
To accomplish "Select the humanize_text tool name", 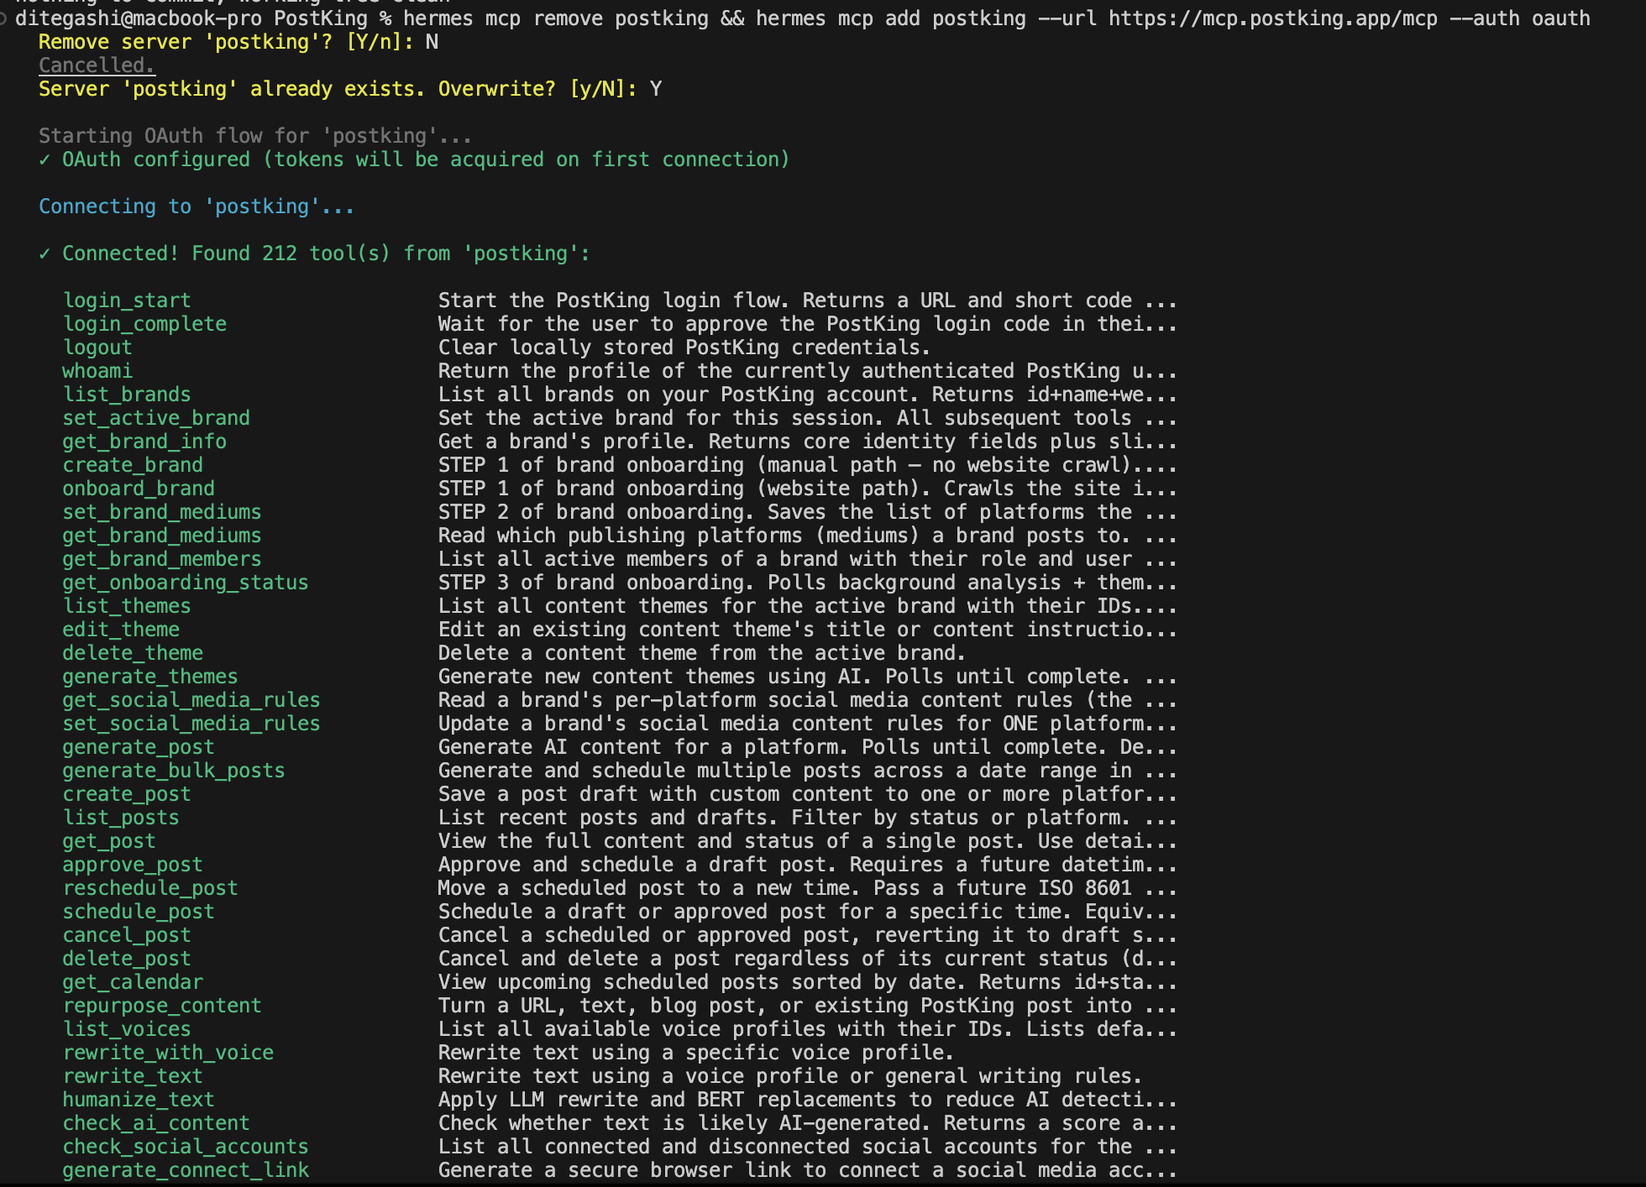I will [139, 1100].
